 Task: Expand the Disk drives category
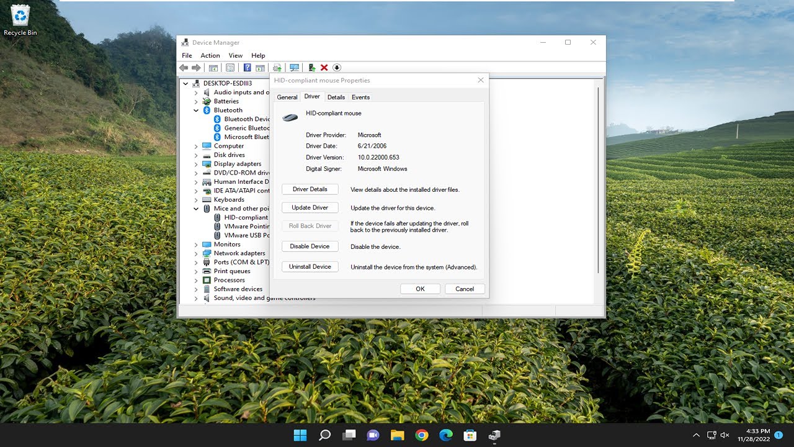(x=196, y=155)
